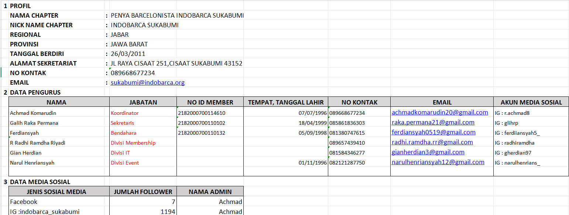
Task: Select the Divisi Event cell
Action: tap(143, 163)
